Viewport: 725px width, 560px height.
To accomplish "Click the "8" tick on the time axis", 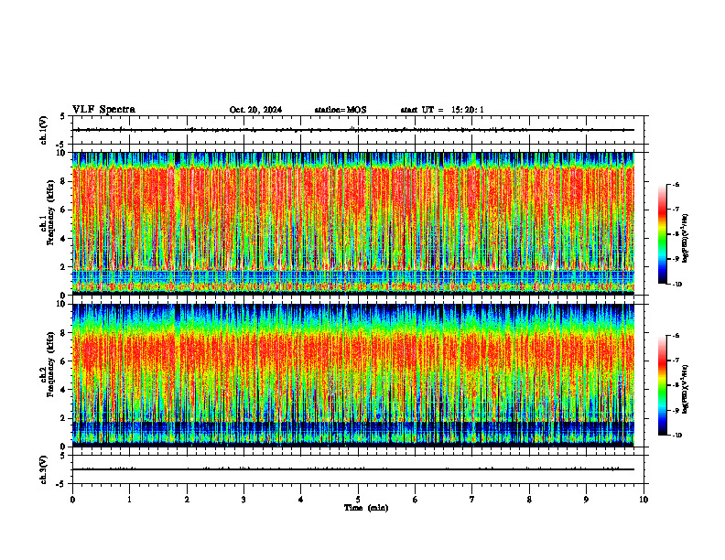I will [529, 500].
